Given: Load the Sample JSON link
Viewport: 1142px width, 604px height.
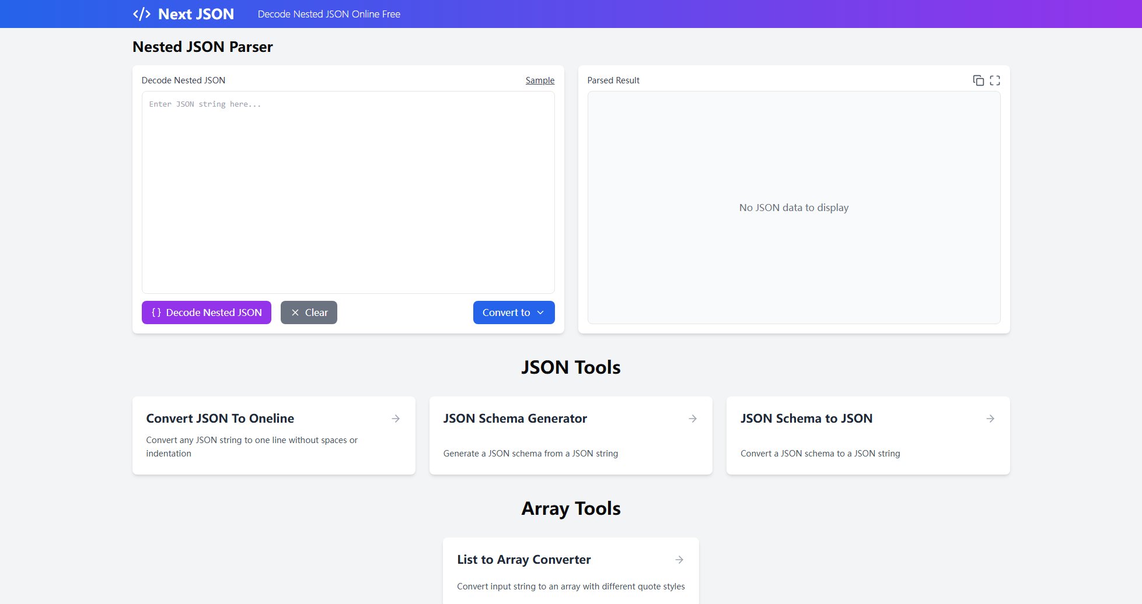Looking at the screenshot, I should (x=540, y=80).
